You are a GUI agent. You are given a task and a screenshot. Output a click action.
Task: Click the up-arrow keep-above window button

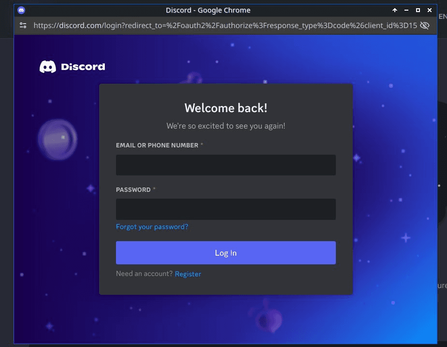pyautogui.click(x=394, y=10)
